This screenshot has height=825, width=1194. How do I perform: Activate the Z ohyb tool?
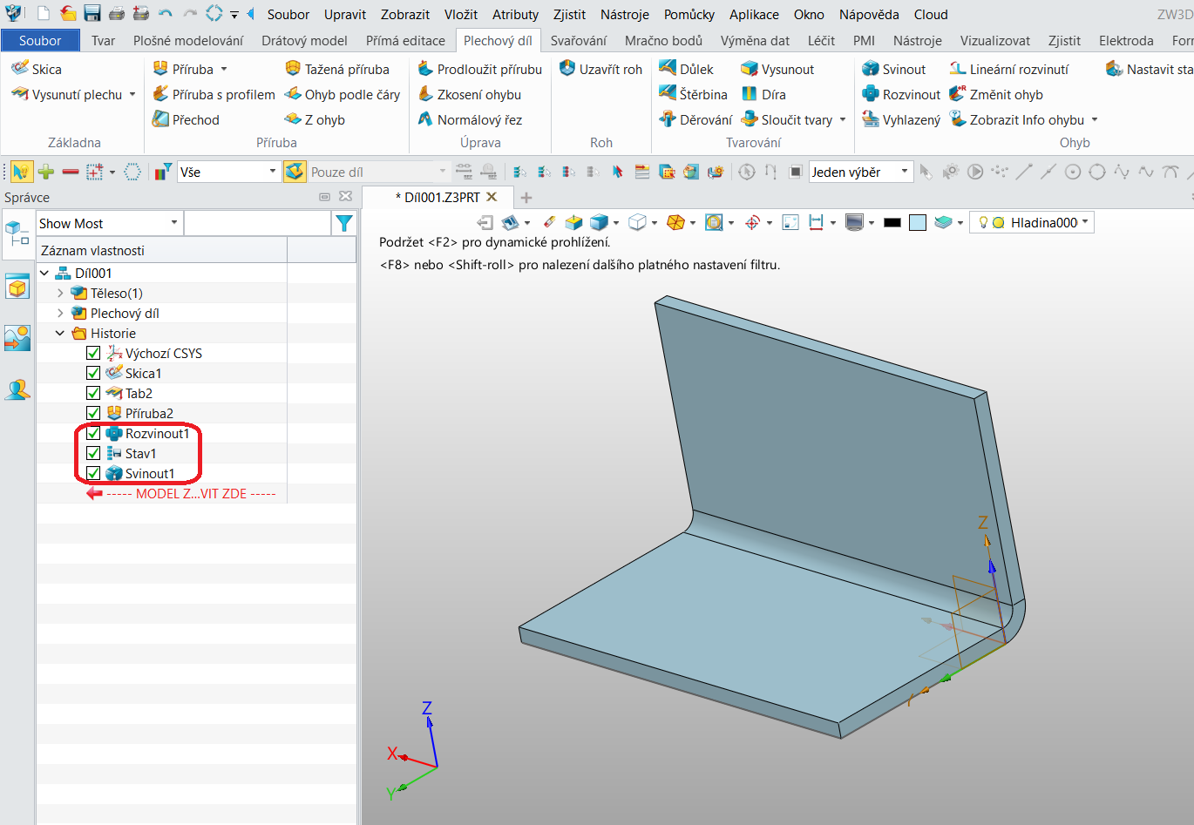(x=315, y=119)
